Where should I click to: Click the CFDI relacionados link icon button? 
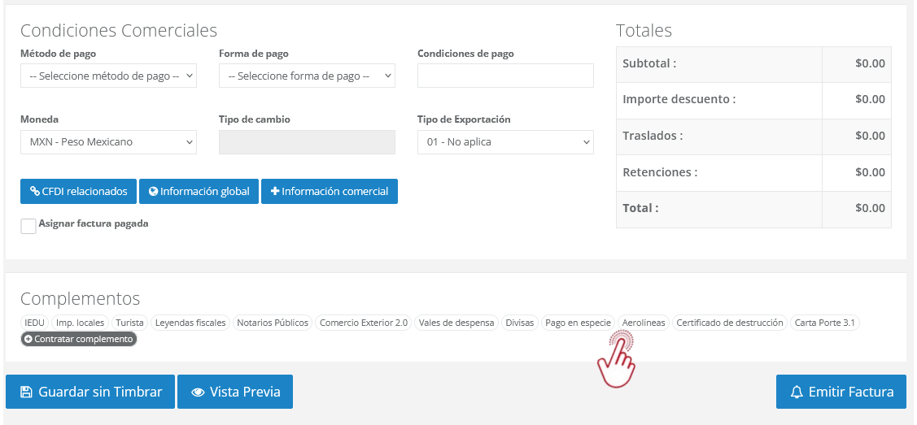coord(35,192)
